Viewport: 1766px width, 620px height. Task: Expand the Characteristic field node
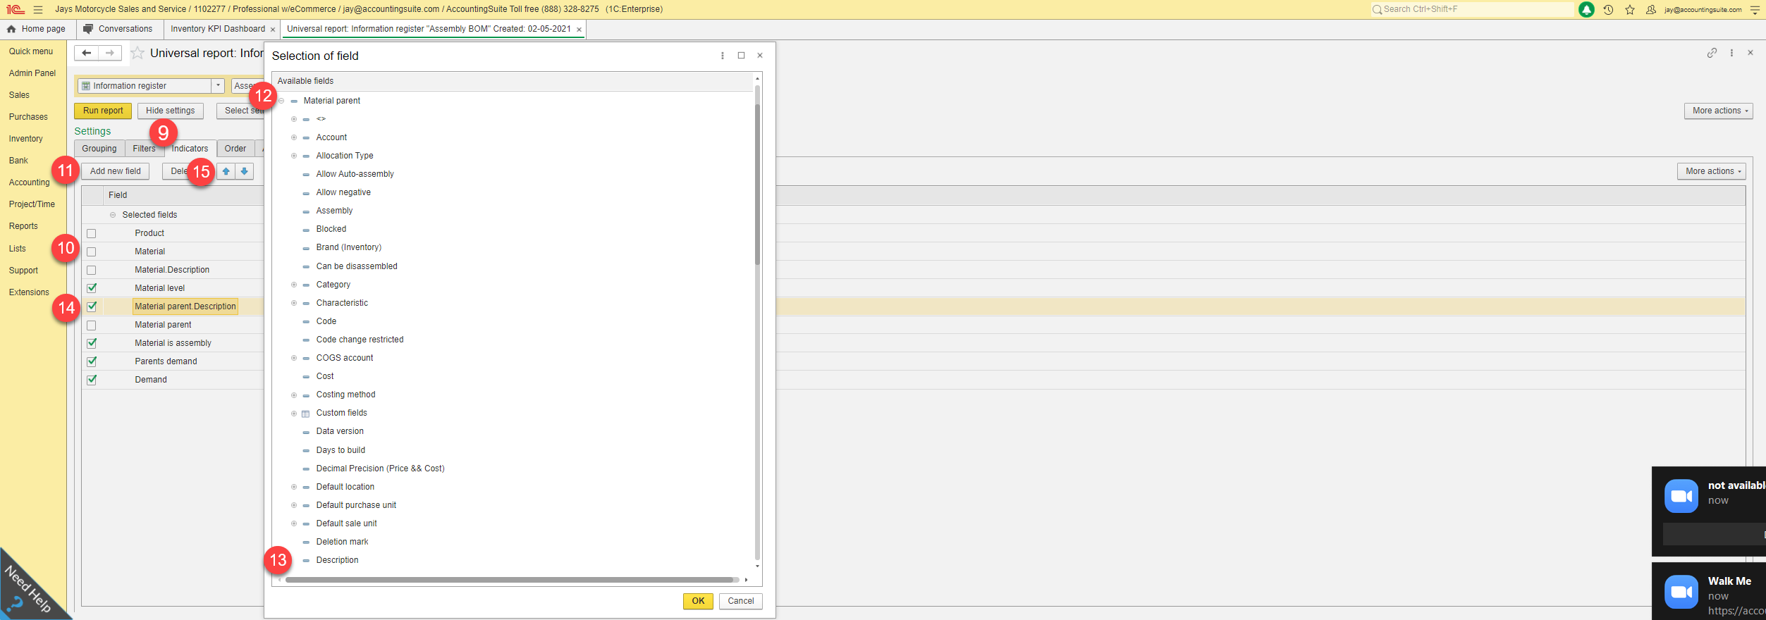coord(294,303)
